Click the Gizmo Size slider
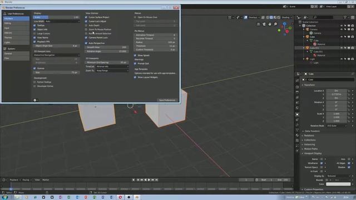This screenshot has height=200, width=356. (x=56, y=72)
